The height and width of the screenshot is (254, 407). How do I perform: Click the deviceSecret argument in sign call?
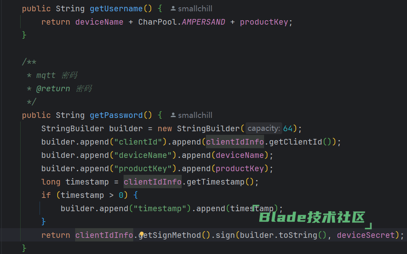pyautogui.click(x=366, y=235)
